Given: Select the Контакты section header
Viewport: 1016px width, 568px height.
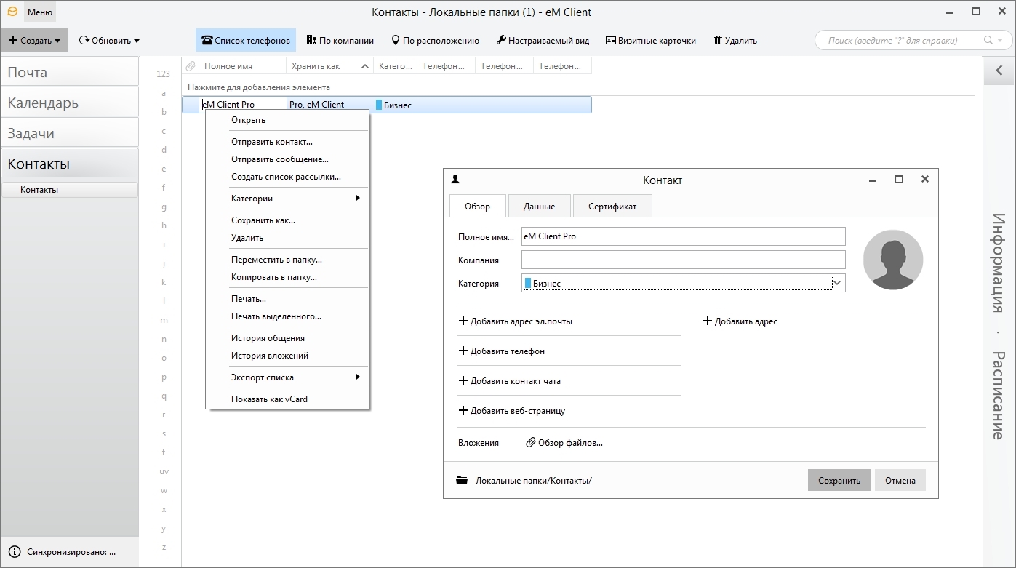Looking at the screenshot, I should 70,164.
